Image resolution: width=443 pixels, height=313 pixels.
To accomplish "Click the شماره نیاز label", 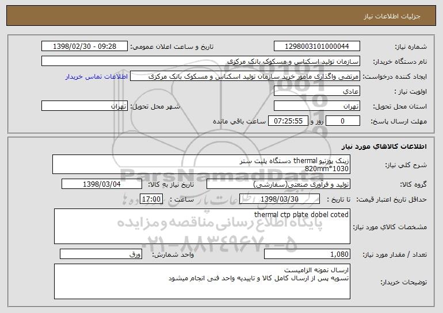I will pos(411,47).
